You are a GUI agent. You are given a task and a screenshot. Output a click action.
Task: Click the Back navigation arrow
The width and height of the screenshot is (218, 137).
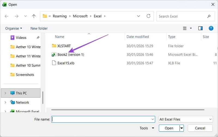click(x=6, y=16)
